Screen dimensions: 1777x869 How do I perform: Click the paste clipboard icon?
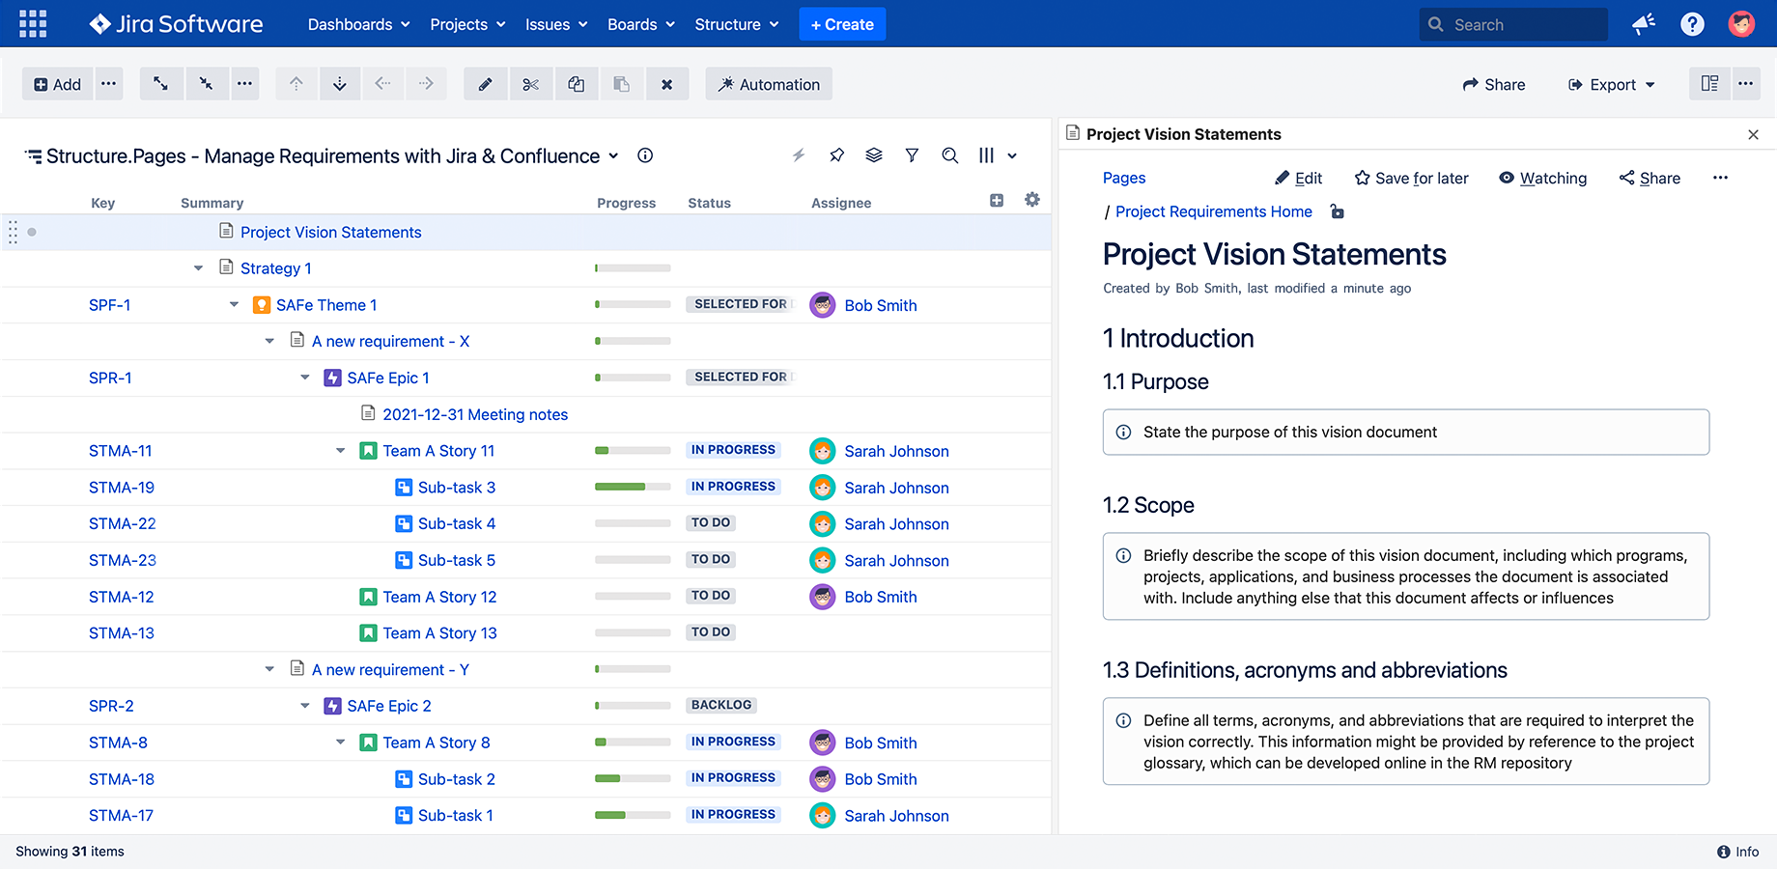tap(621, 84)
